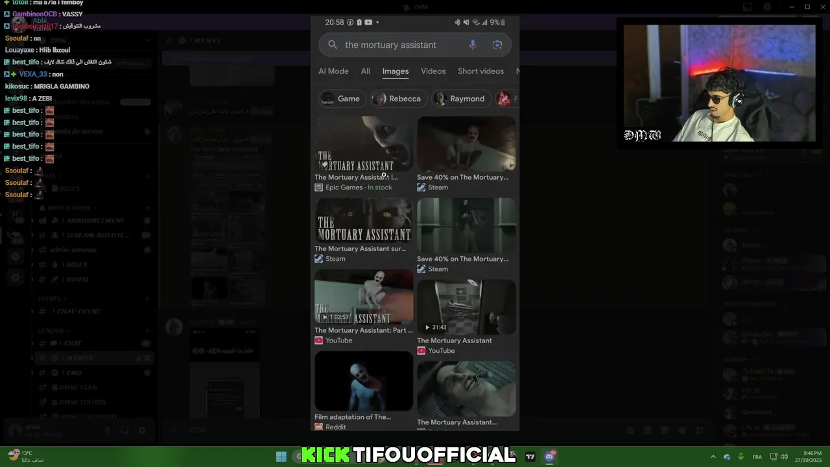The height and width of the screenshot is (467, 830).
Task: Open the Discord taskbar icon
Action: point(550,457)
